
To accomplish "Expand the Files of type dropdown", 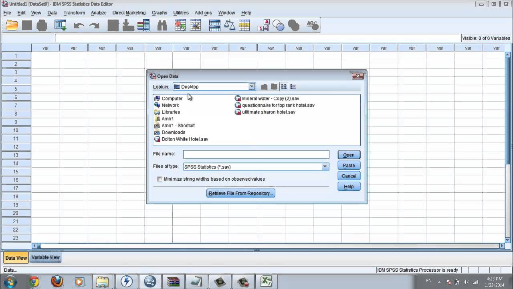I will (x=325, y=167).
